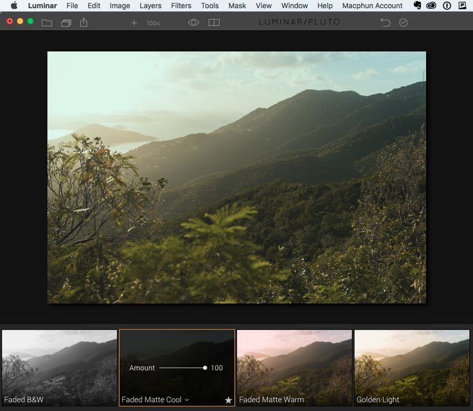
Task: Zoom in with the plus icon
Action: 134,23
